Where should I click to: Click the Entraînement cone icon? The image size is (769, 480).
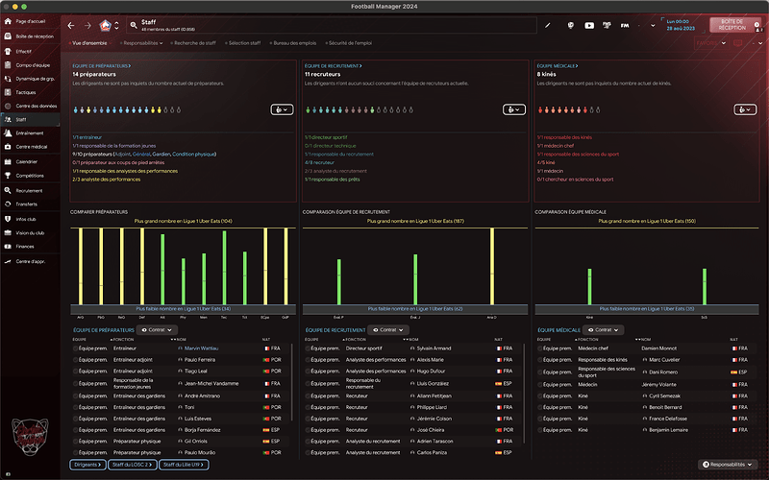8,133
